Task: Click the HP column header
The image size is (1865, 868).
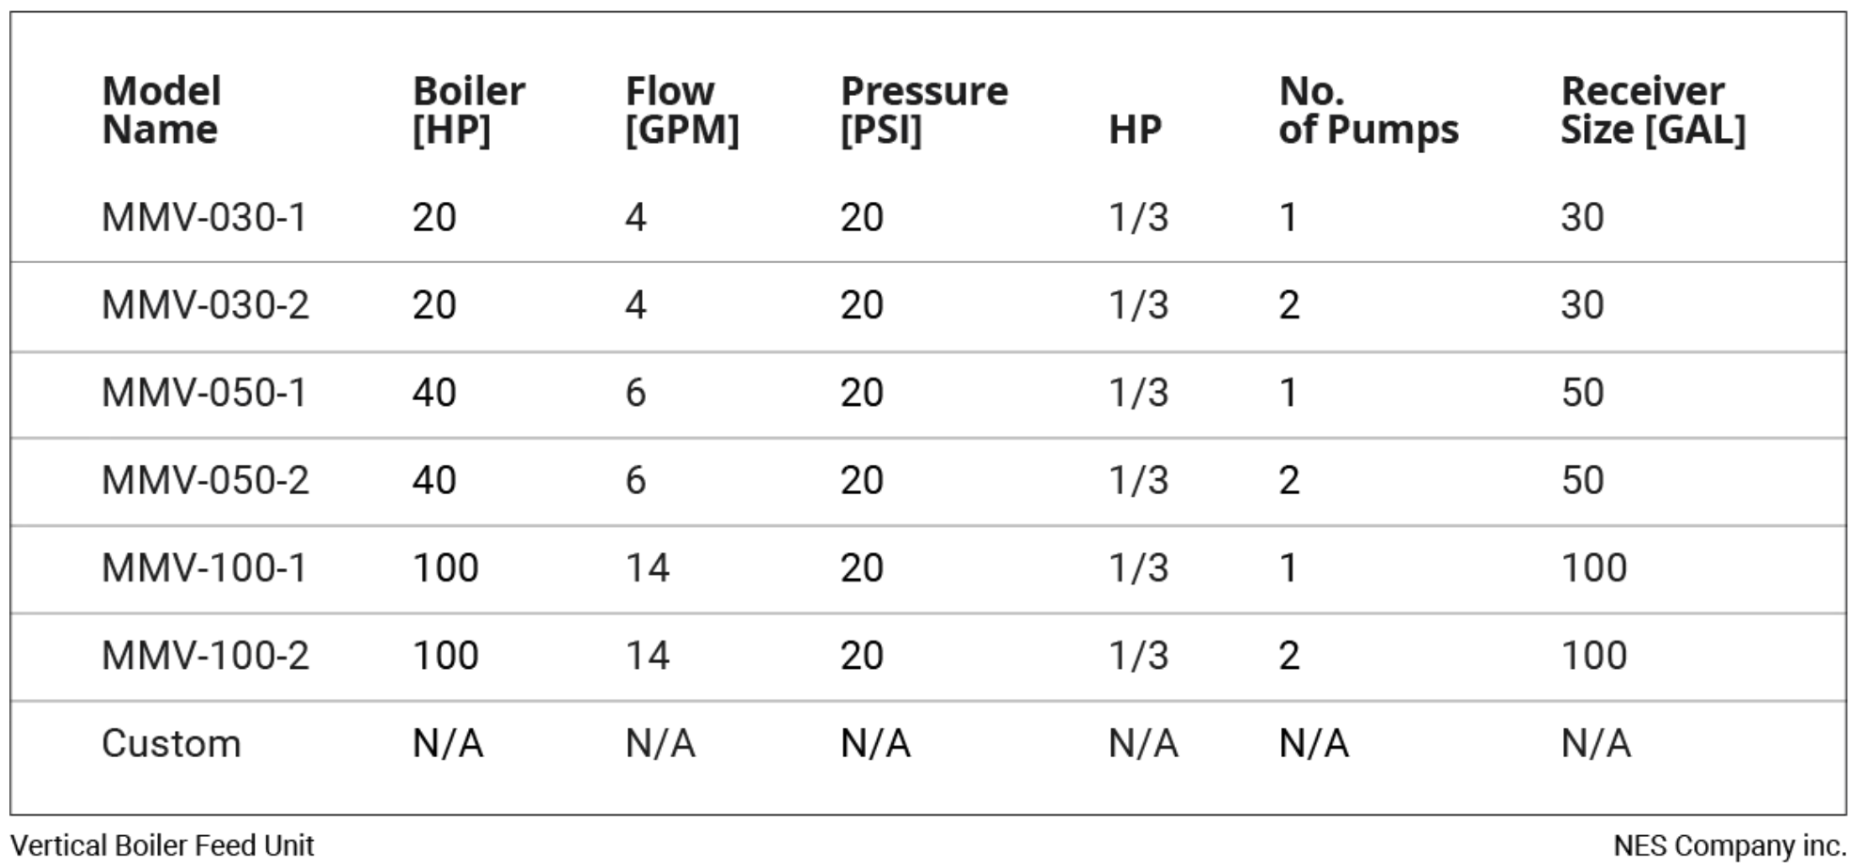Action: (1135, 130)
